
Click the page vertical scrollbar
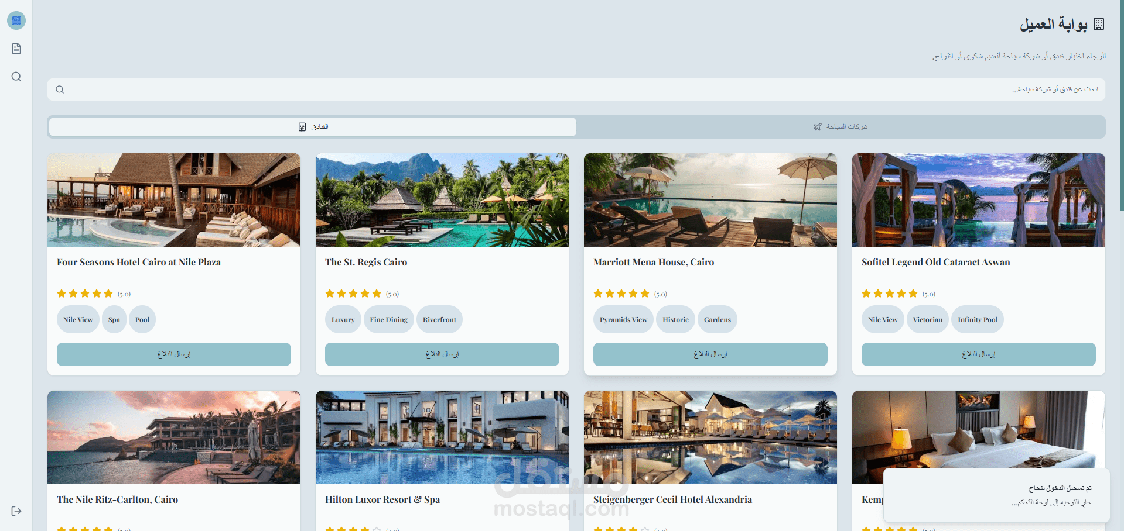[1122, 105]
